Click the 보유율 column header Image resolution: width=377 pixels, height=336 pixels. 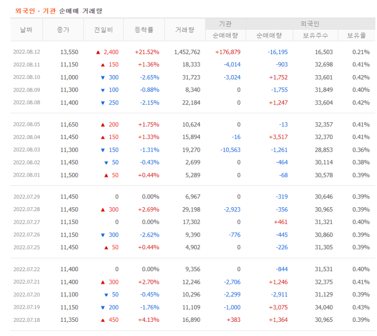point(357,36)
